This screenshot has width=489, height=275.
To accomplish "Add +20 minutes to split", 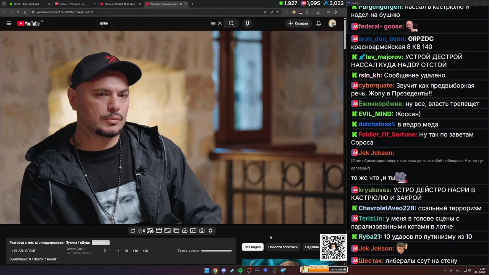I will pyautogui.click(x=145, y=251).
